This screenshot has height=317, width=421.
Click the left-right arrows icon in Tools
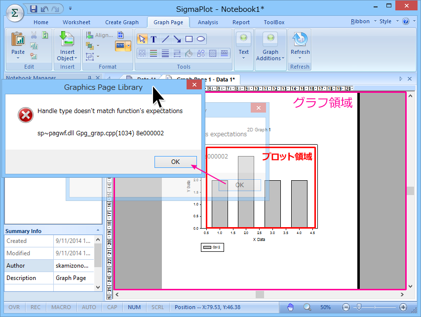pos(177,53)
